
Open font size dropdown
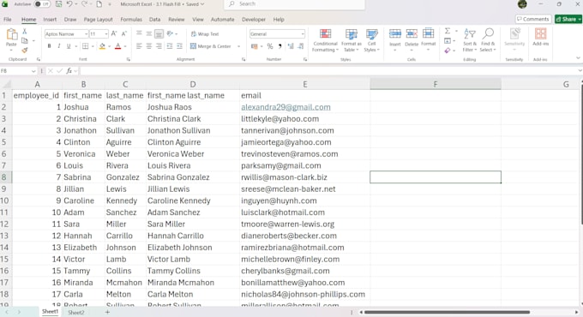tap(106, 33)
